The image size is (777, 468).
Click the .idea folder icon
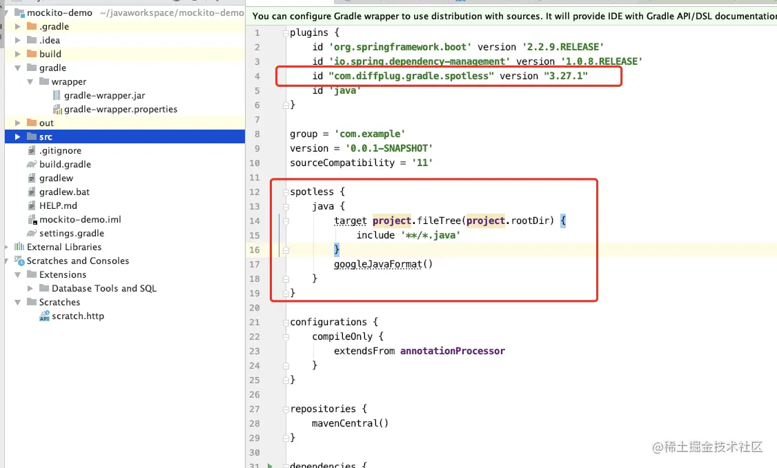pos(32,40)
